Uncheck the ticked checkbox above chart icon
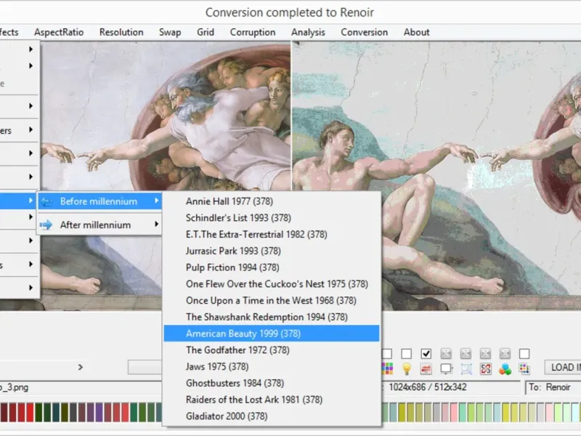The height and width of the screenshot is (436, 581). [426, 353]
